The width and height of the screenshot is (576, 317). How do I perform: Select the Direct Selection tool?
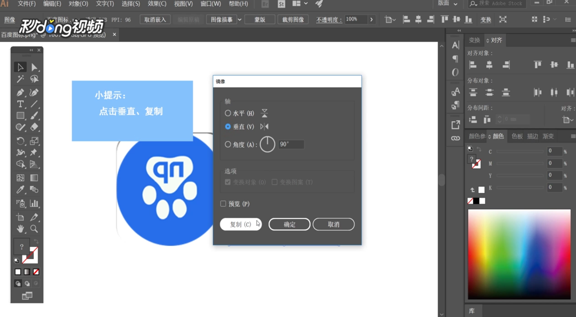click(34, 67)
